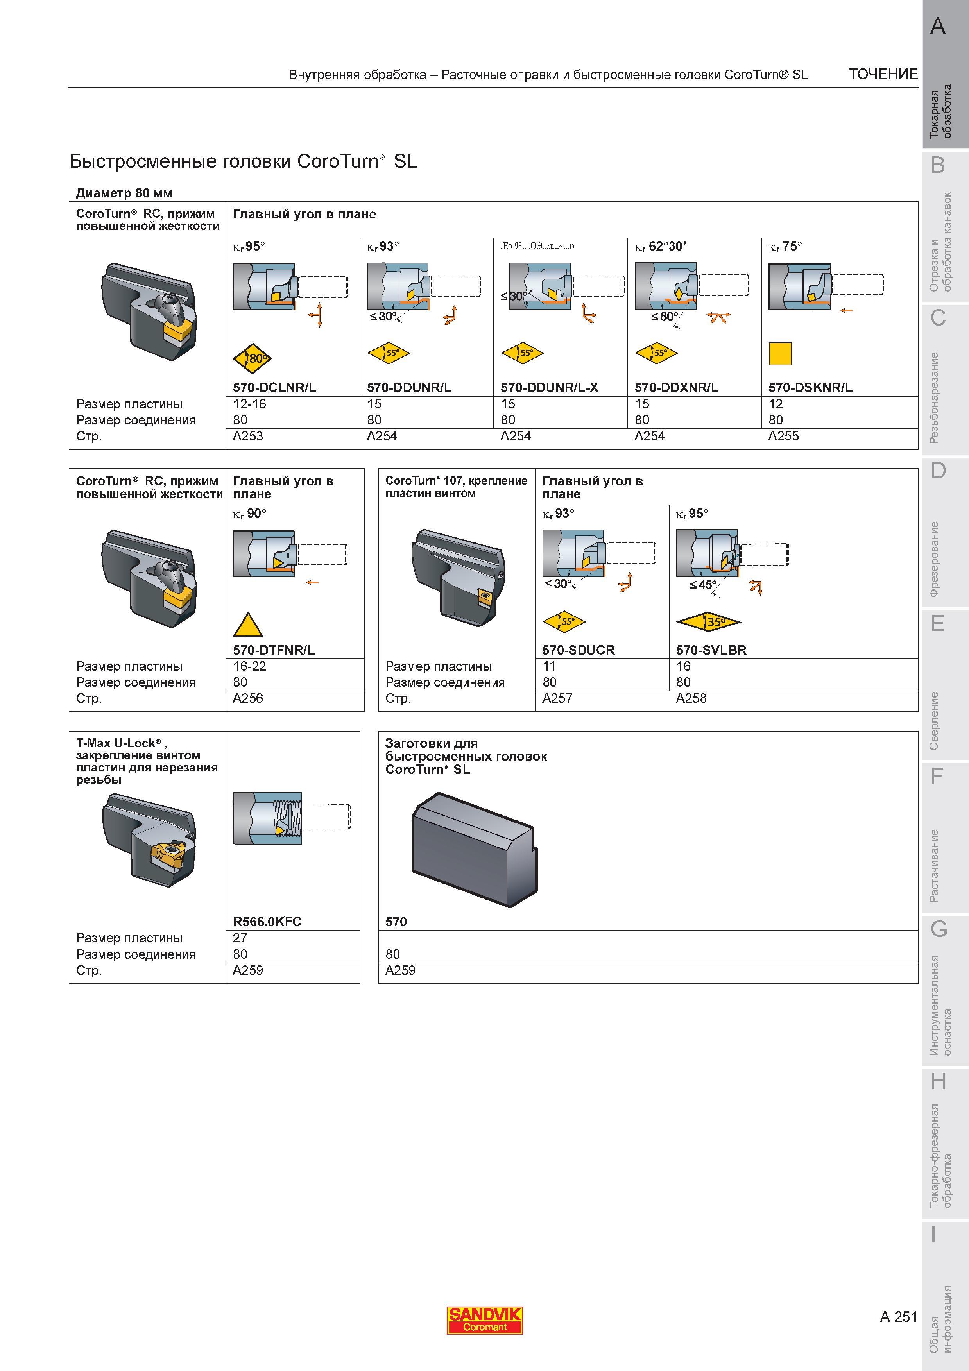The image size is (969, 1371).
Task: Open the D Фрезерование side tab
Action: 945,532
